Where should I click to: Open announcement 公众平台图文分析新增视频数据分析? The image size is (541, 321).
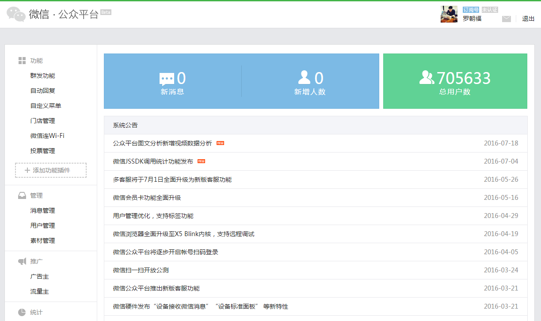coord(163,143)
